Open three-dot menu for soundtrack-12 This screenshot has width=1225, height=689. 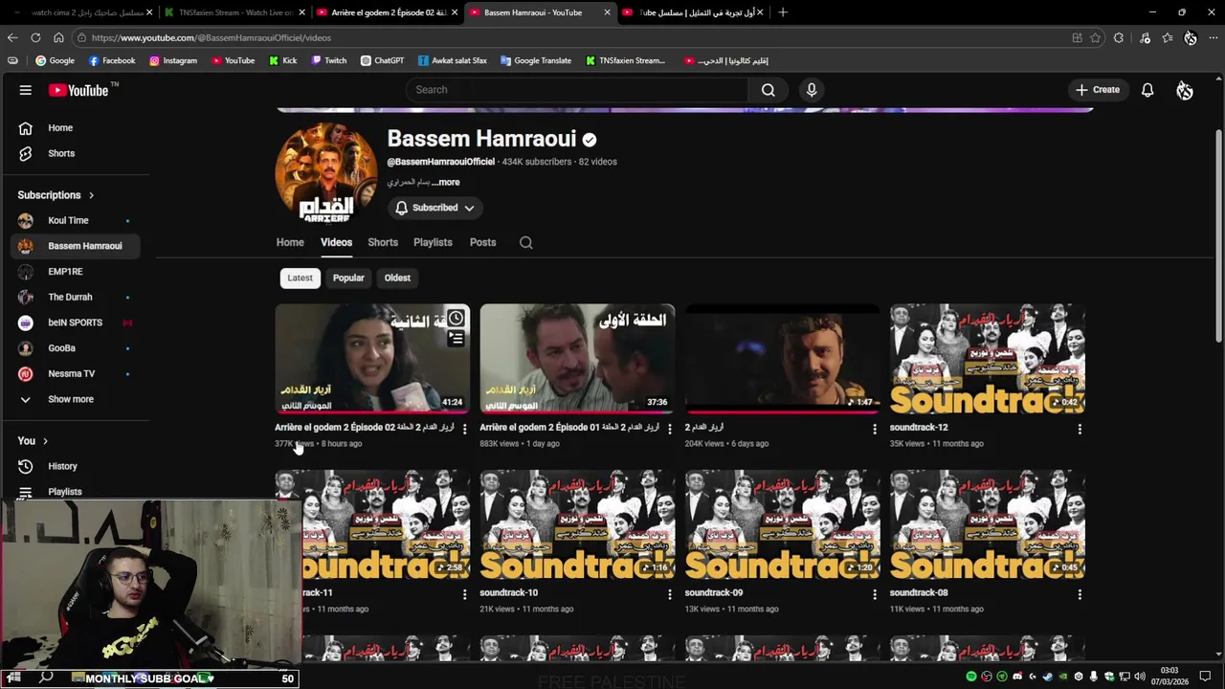(x=1080, y=429)
